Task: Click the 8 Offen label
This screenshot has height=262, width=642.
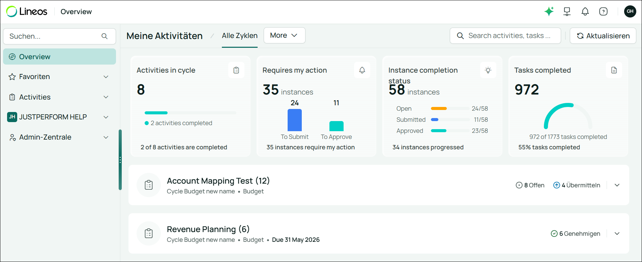Action: click(x=534, y=185)
